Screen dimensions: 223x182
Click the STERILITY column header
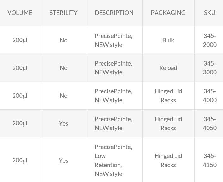(x=63, y=13)
